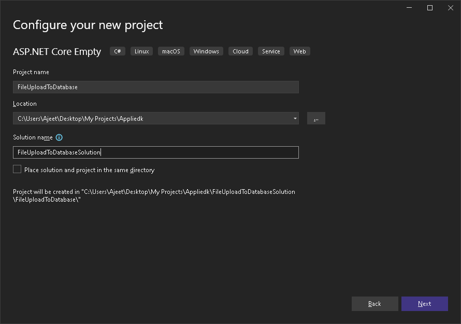Open the Location dropdown arrow
The width and height of the screenshot is (461, 324).
(x=295, y=119)
